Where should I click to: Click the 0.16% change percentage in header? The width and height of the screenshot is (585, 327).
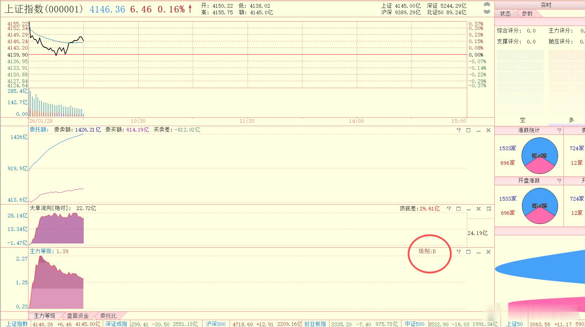[x=171, y=9]
